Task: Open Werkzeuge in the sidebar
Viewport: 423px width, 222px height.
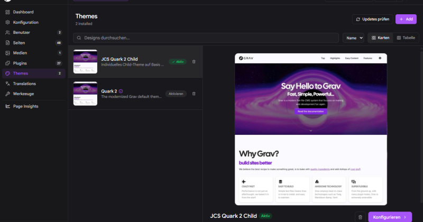Action: pos(34,94)
